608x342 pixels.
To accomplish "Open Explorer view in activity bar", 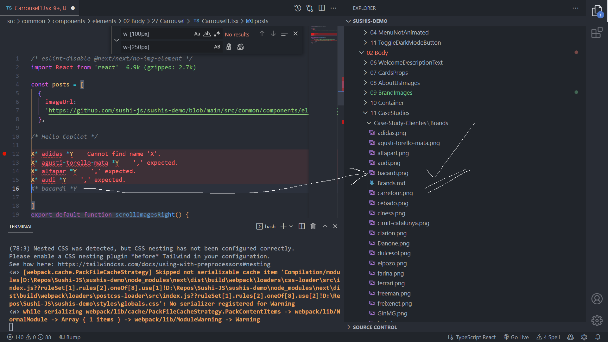I will click(x=597, y=11).
